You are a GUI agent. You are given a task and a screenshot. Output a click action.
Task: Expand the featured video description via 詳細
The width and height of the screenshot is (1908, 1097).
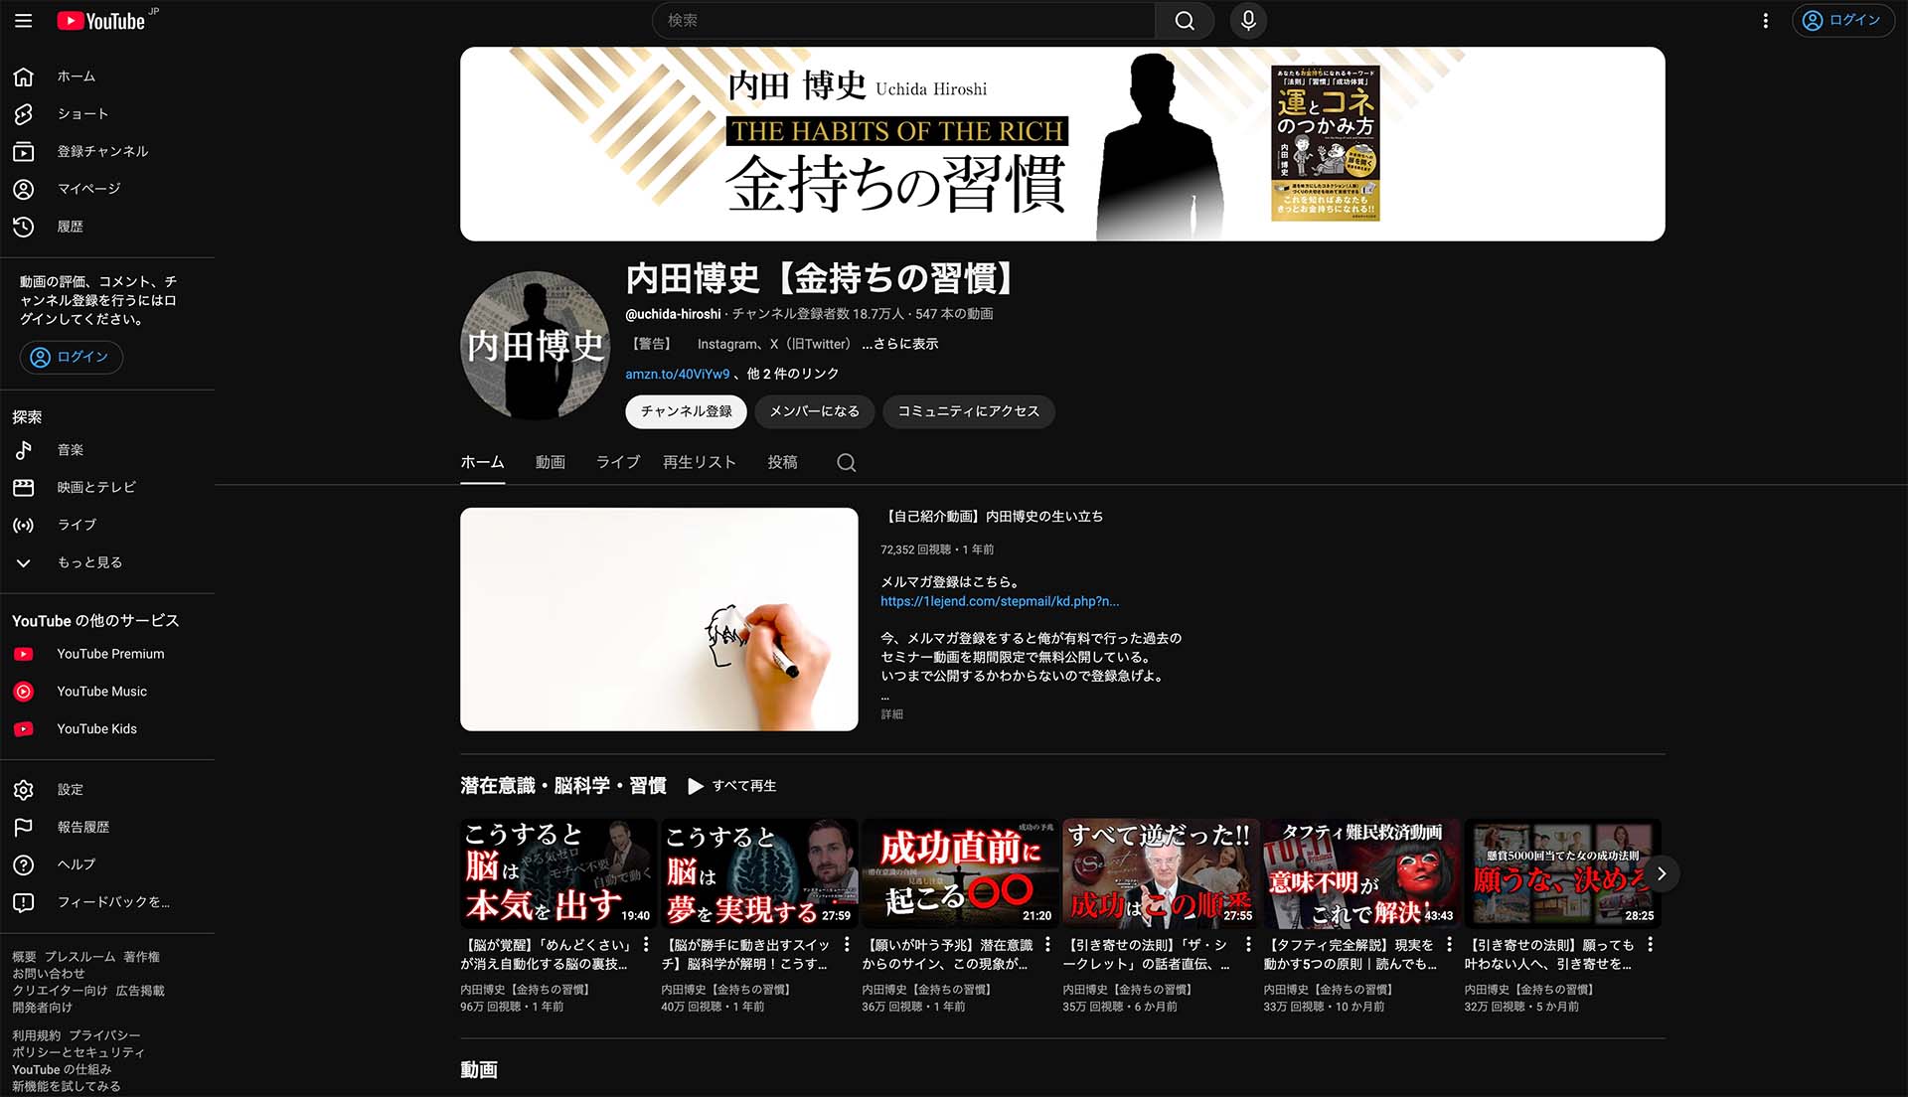(891, 713)
